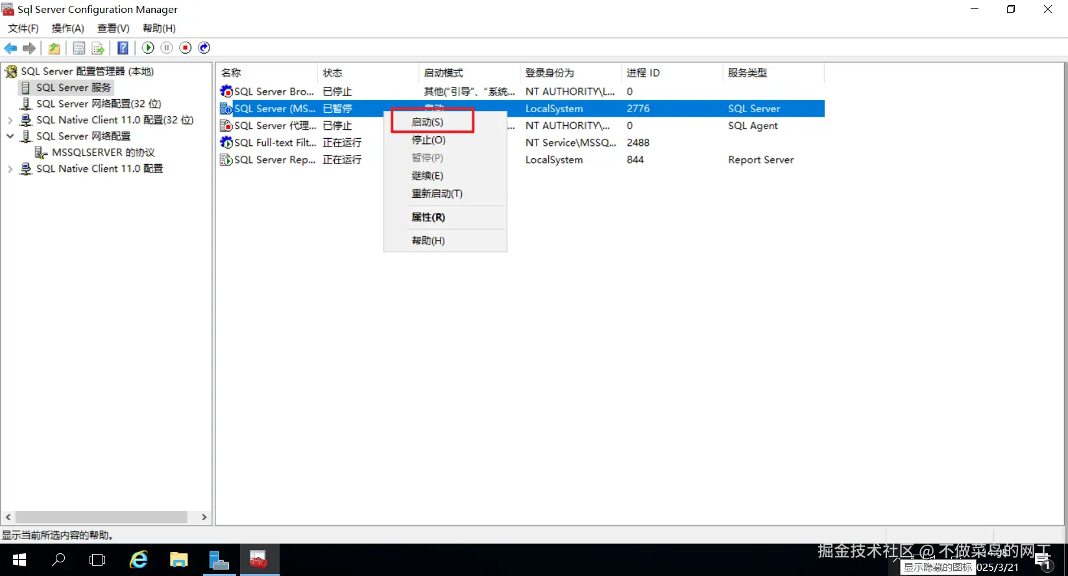This screenshot has height=576, width=1068.
Task: Click the Up one level folder icon
Action: pyautogui.click(x=55, y=48)
